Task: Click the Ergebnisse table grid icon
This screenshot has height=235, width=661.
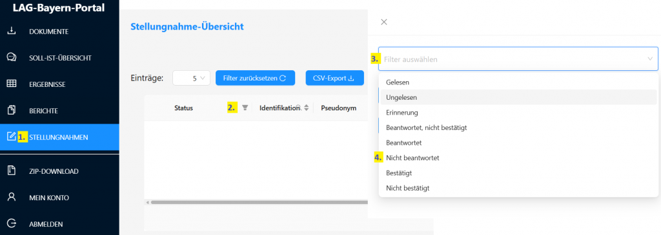Action: (12, 84)
